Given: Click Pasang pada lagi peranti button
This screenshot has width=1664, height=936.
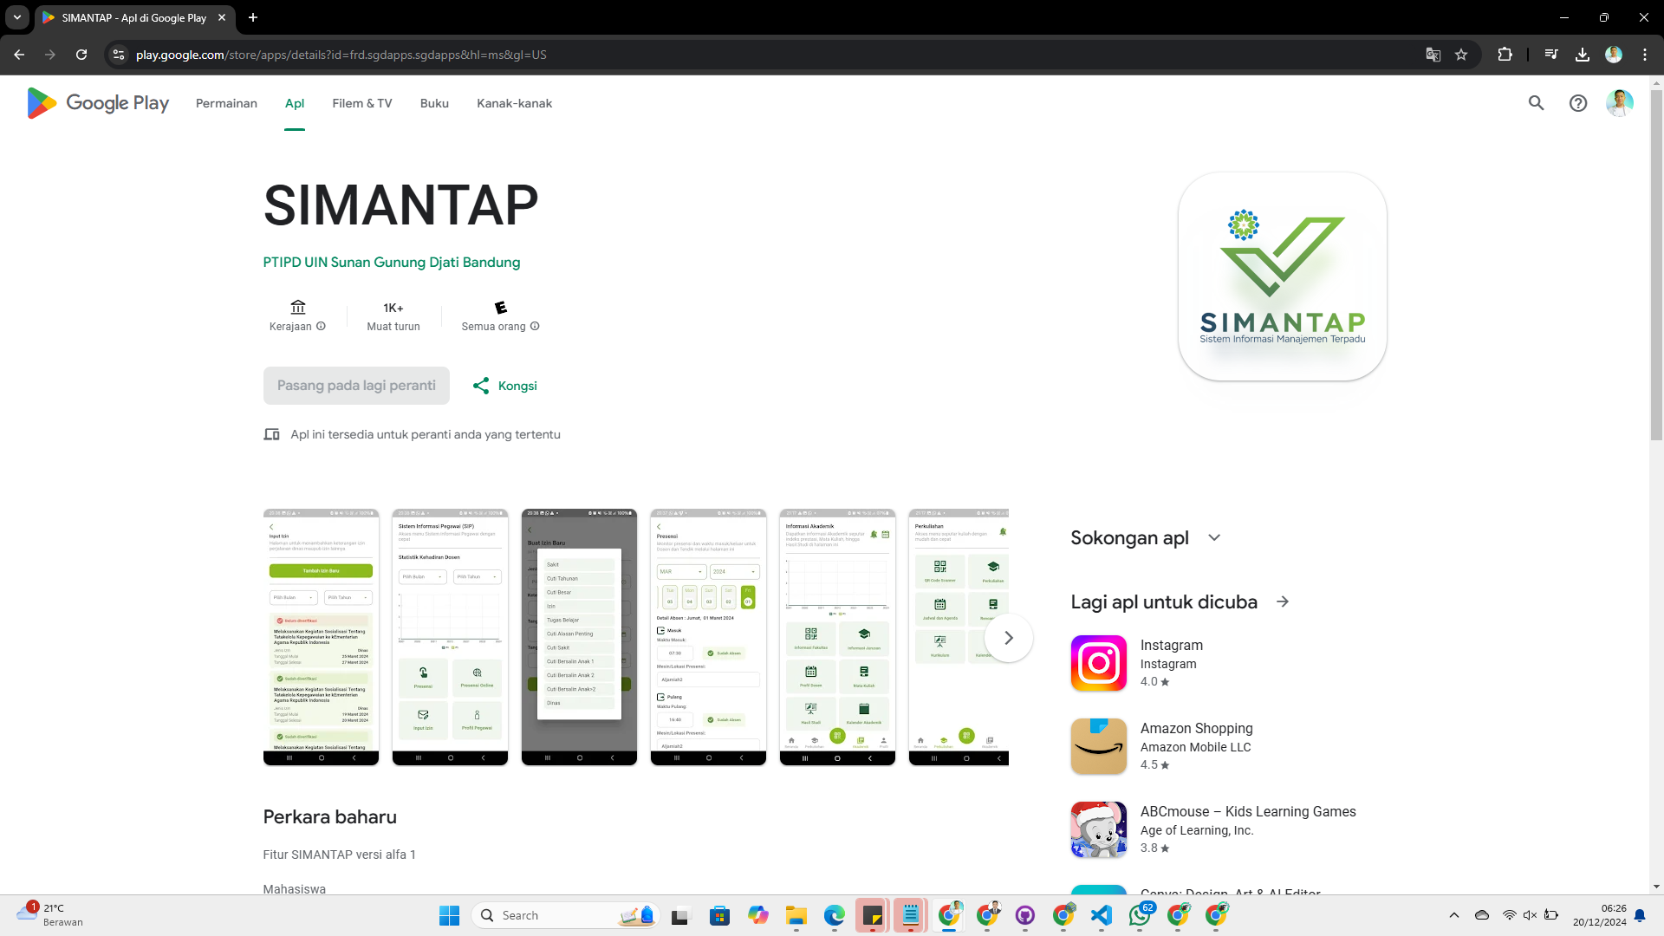Looking at the screenshot, I should tap(356, 386).
